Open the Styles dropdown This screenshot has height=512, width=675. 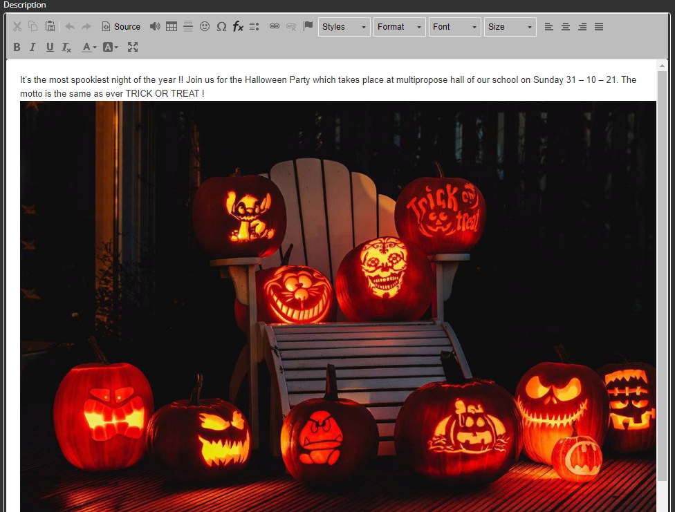tap(344, 27)
